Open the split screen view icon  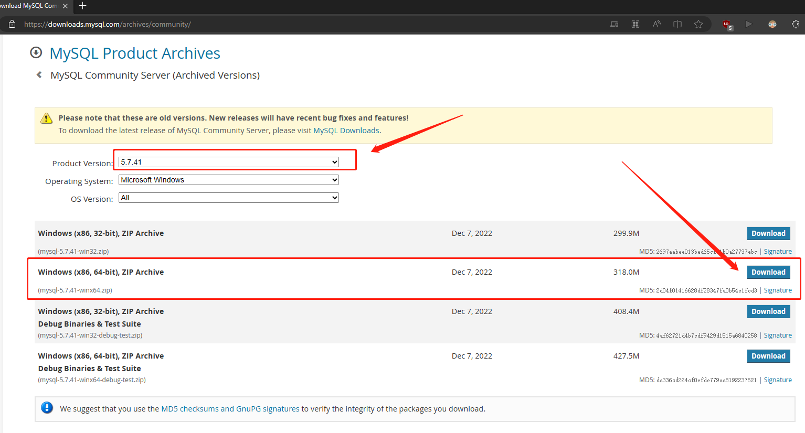coord(677,24)
